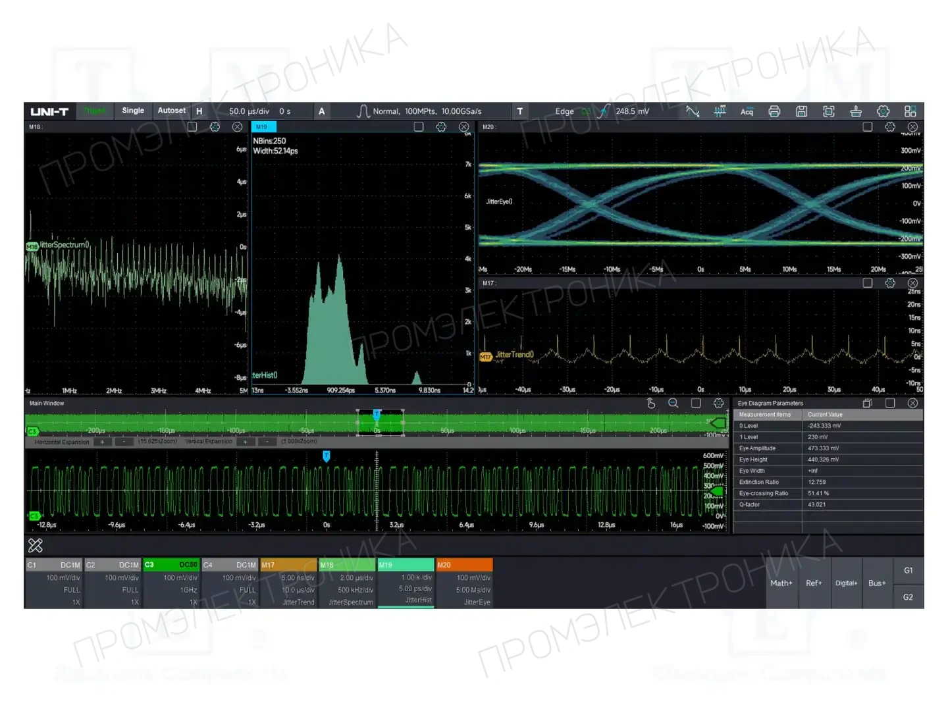This screenshot has height=711, width=948.
Task: Click the print icon in top toolbar
Action: (774, 111)
